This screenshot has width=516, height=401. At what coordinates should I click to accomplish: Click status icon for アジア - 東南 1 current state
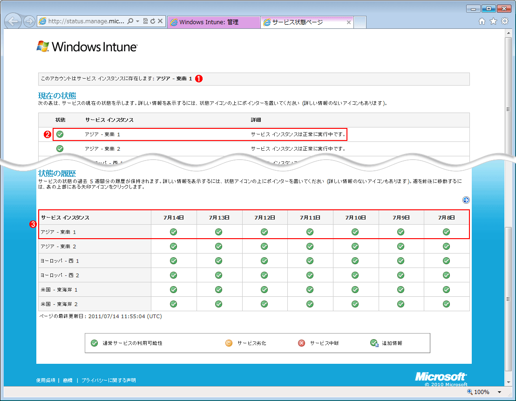click(60, 134)
